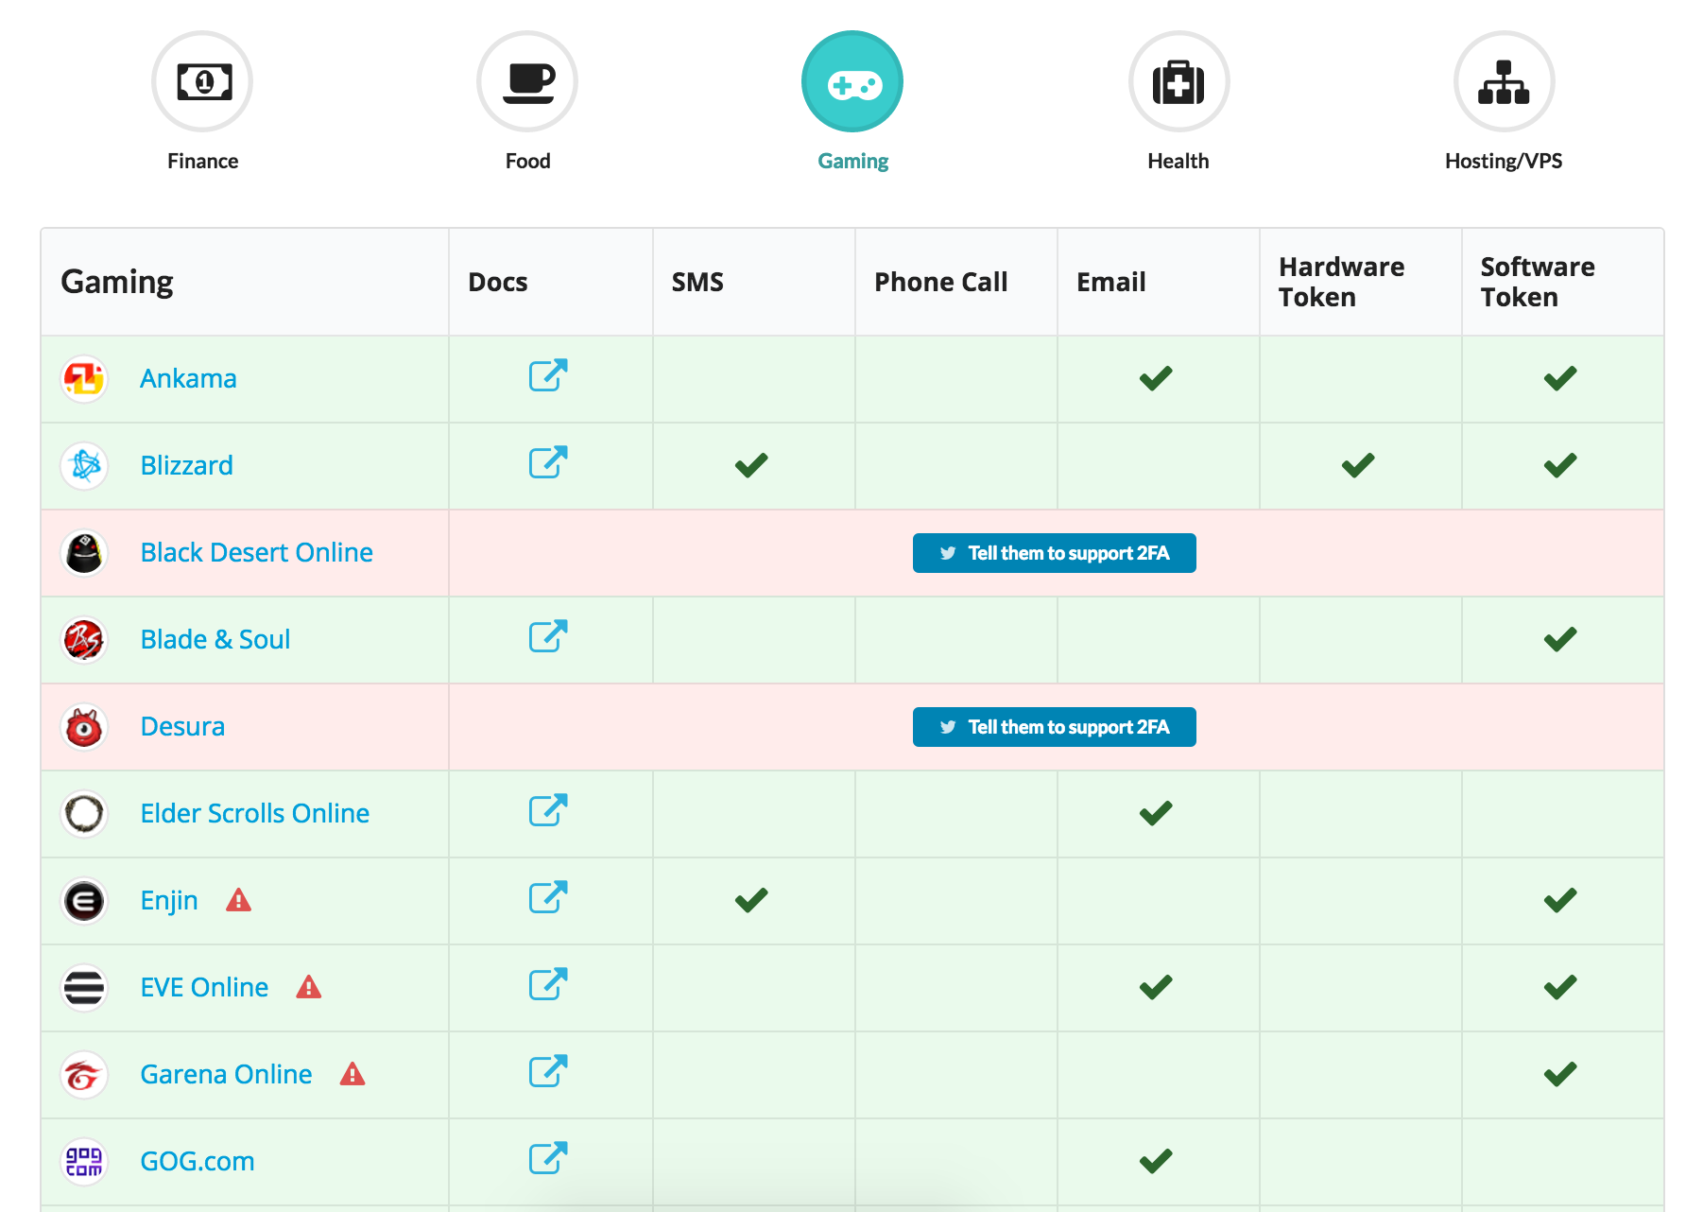This screenshot has width=1703, height=1212.
Task: Open the Hosting/VPS network icon
Action: [1504, 81]
